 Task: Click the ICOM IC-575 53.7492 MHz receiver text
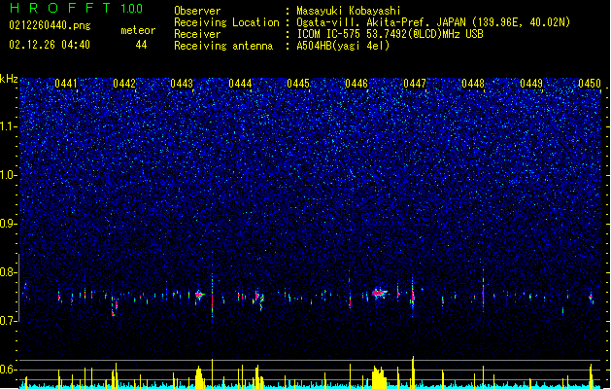(x=390, y=34)
